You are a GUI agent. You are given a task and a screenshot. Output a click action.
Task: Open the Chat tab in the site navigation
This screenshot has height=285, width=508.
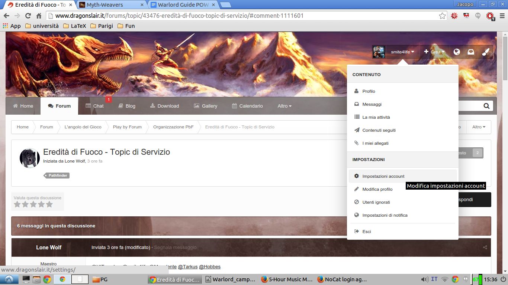coord(94,106)
